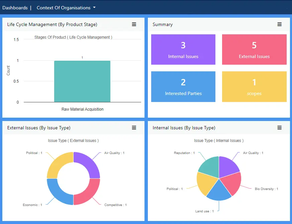
Task: Select the Interested Parties summary tile
Action: 183,87
